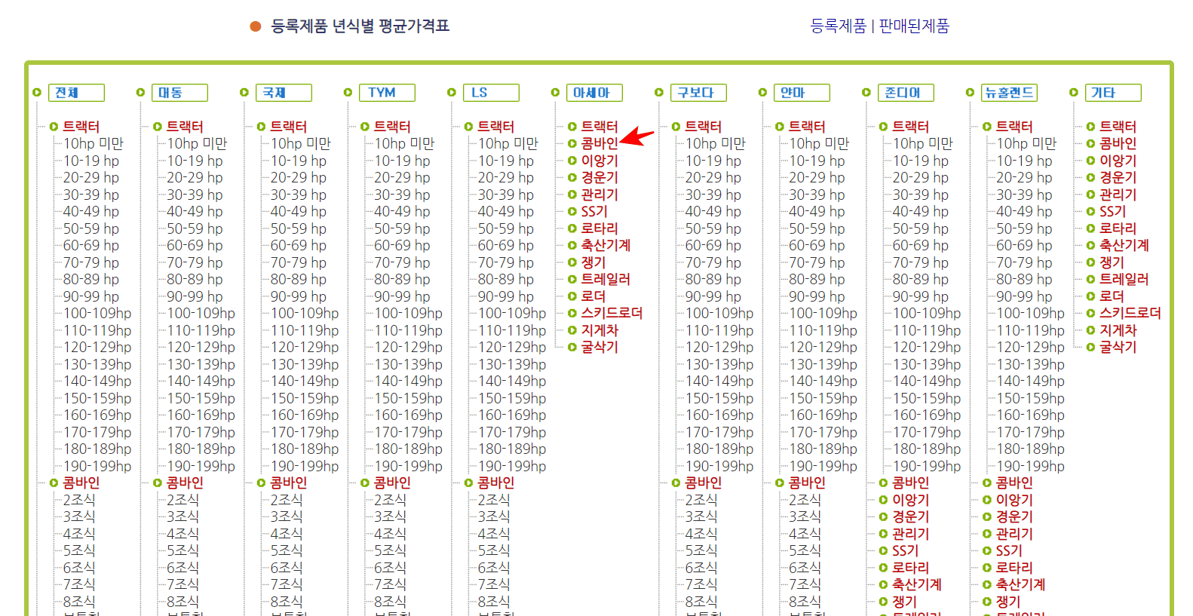This screenshot has height=616, width=1193.
Task: Collapse the 콤바인 node in 전체 column
Action: 54,483
